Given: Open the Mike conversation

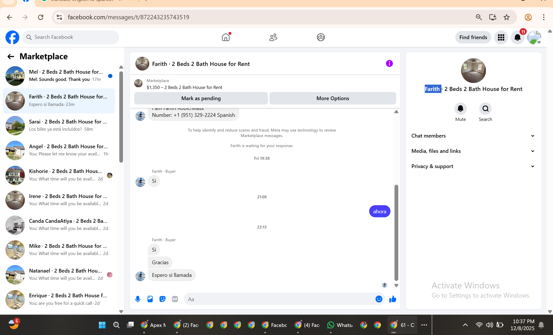Looking at the screenshot, I should click(x=59, y=250).
